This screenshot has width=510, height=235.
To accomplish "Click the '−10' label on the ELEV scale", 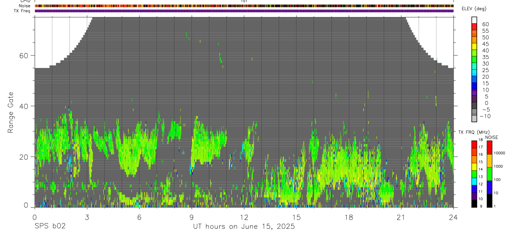I will (x=485, y=116).
